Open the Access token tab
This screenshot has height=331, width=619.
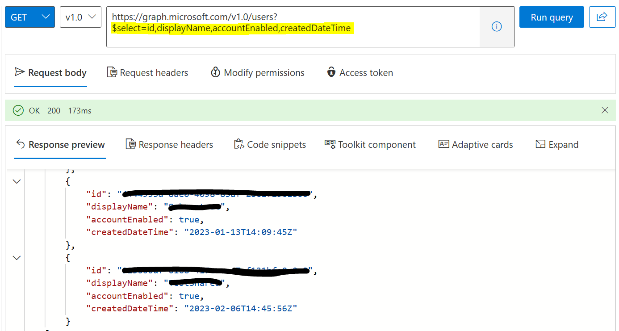point(360,73)
